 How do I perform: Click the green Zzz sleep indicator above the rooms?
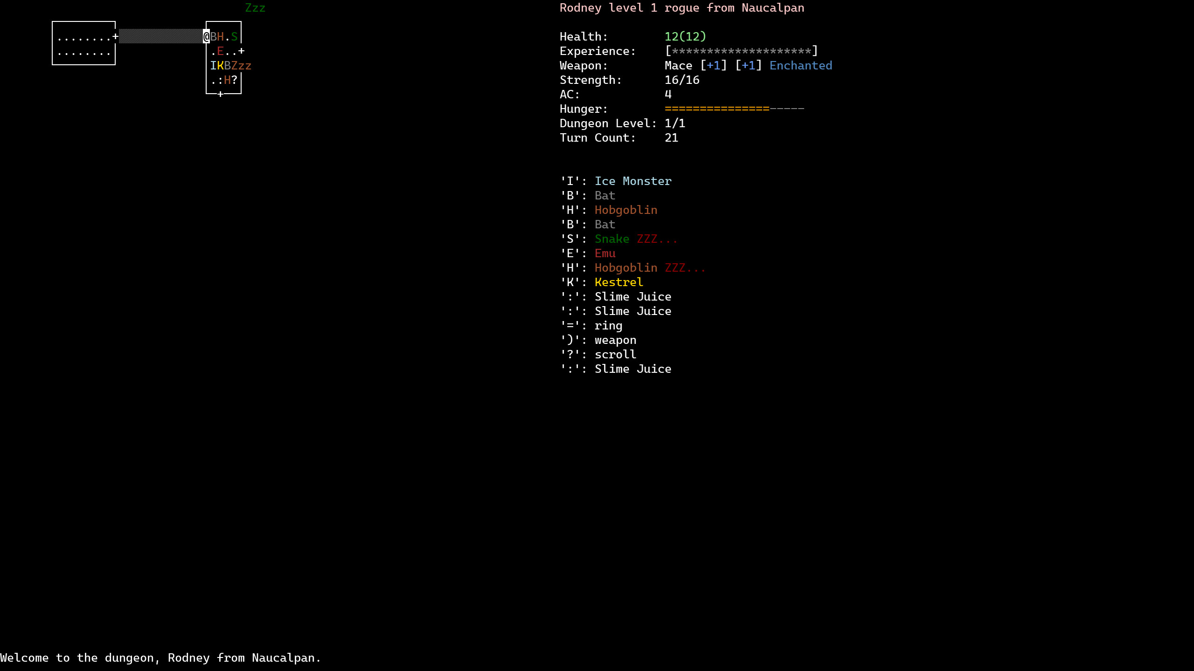click(x=256, y=8)
